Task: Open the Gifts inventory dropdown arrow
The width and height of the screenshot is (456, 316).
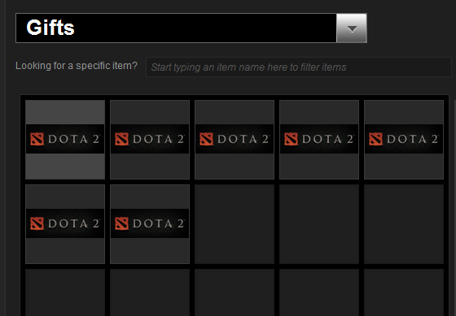Action: [352, 28]
